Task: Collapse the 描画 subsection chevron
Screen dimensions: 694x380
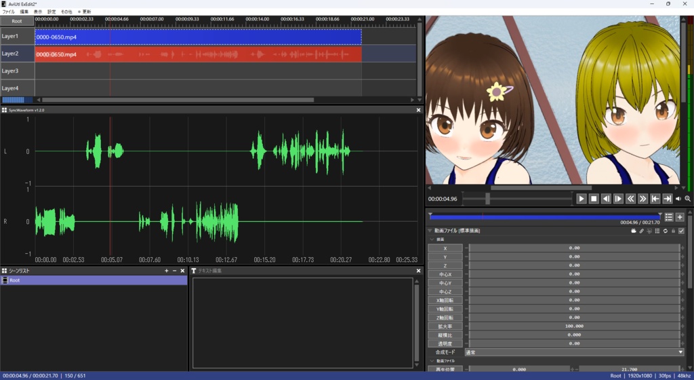Action: [432, 239]
